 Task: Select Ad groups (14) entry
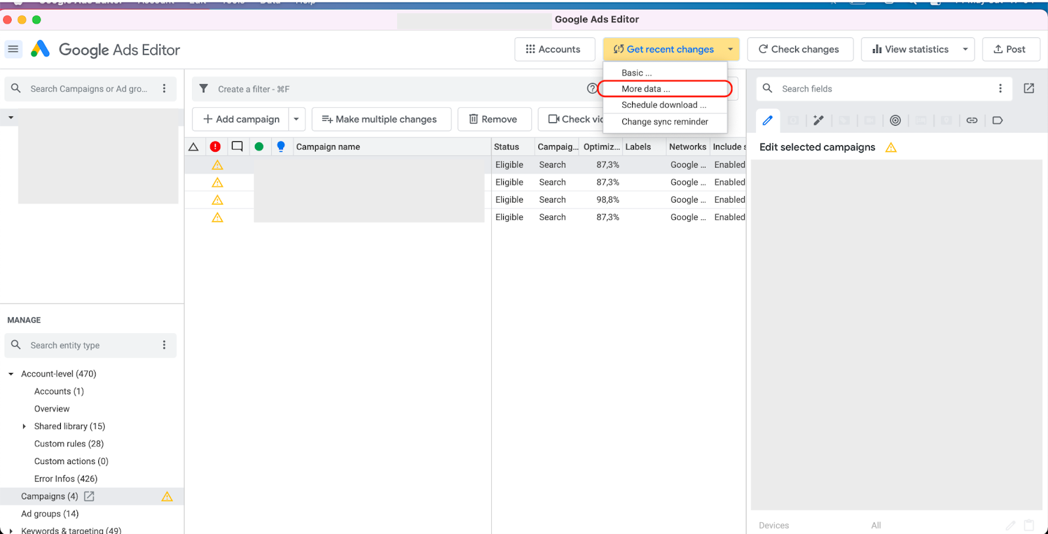tap(50, 514)
